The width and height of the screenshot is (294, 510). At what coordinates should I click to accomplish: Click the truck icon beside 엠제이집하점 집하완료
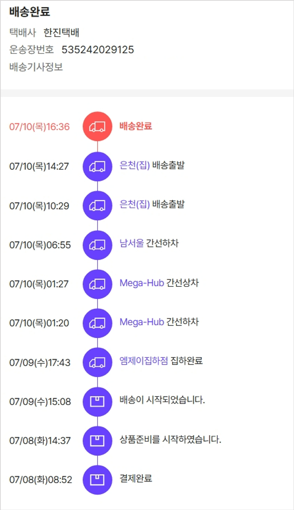pos(97,362)
